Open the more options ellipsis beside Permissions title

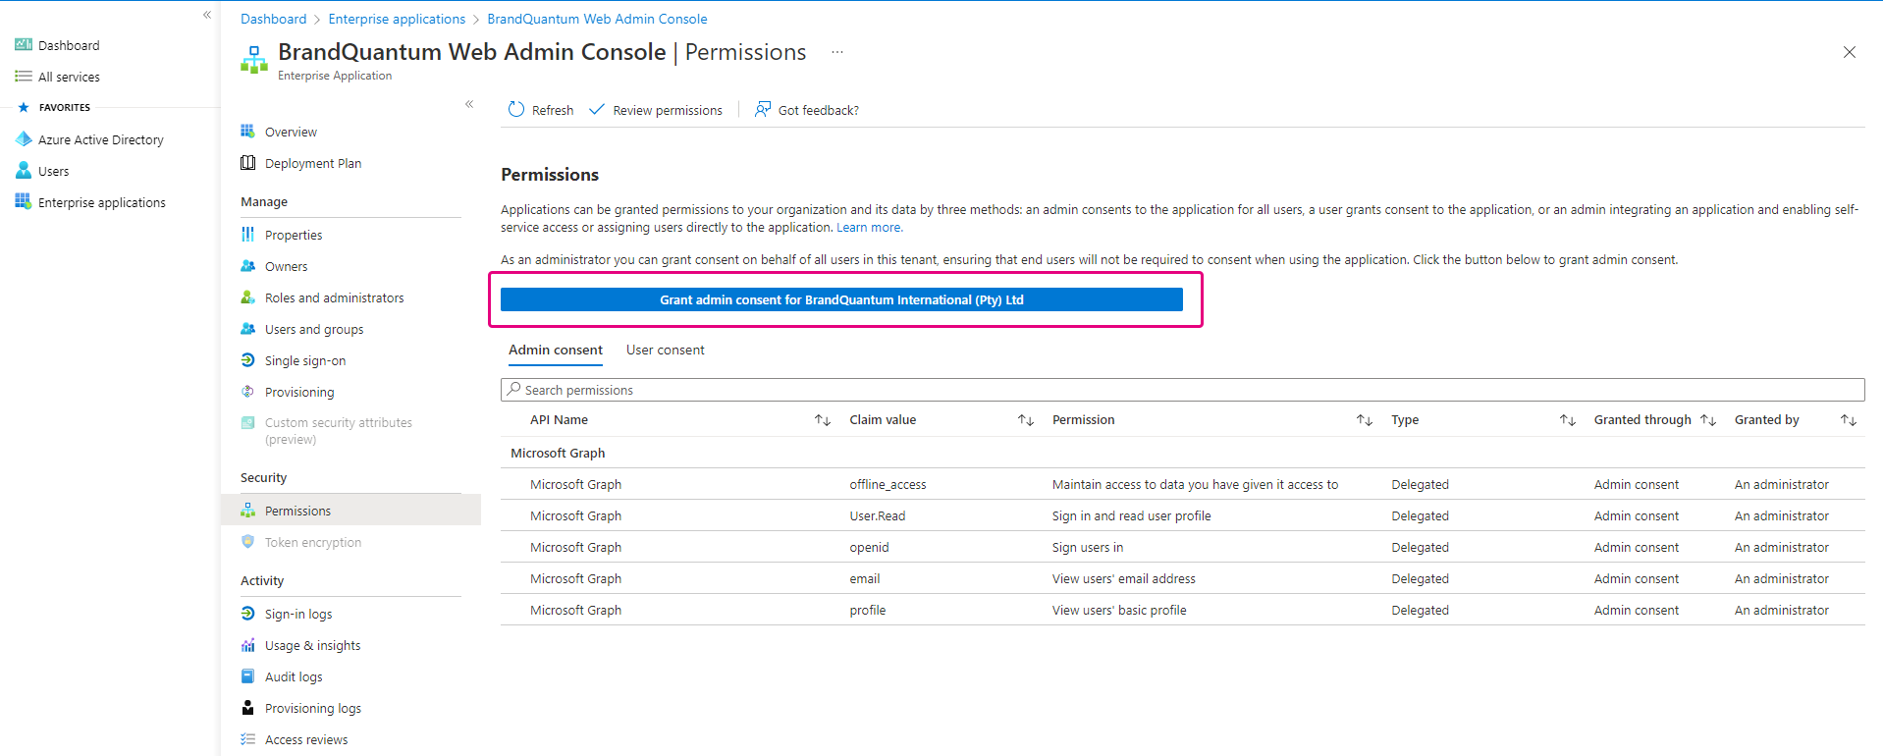click(837, 52)
